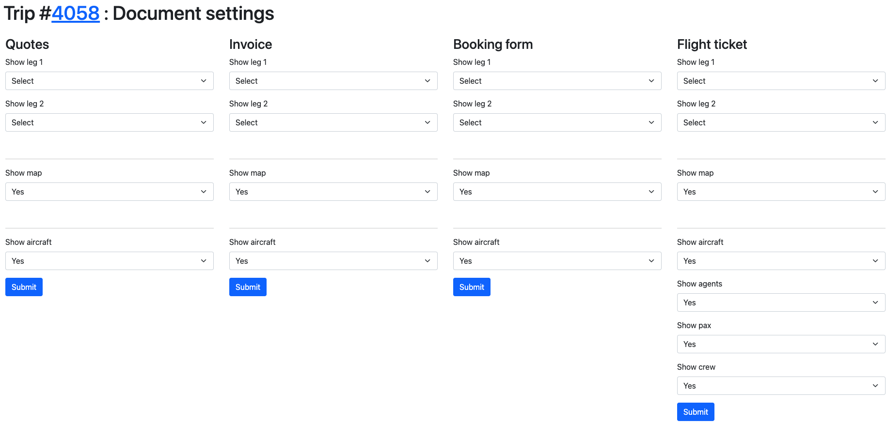Open Booking form Show aircraft dropdown
The width and height of the screenshot is (887, 422).
(557, 261)
